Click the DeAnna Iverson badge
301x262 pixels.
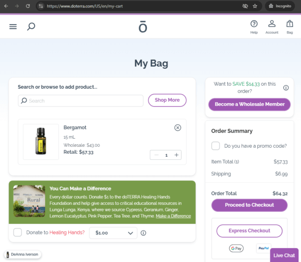pyautogui.click(x=23, y=254)
